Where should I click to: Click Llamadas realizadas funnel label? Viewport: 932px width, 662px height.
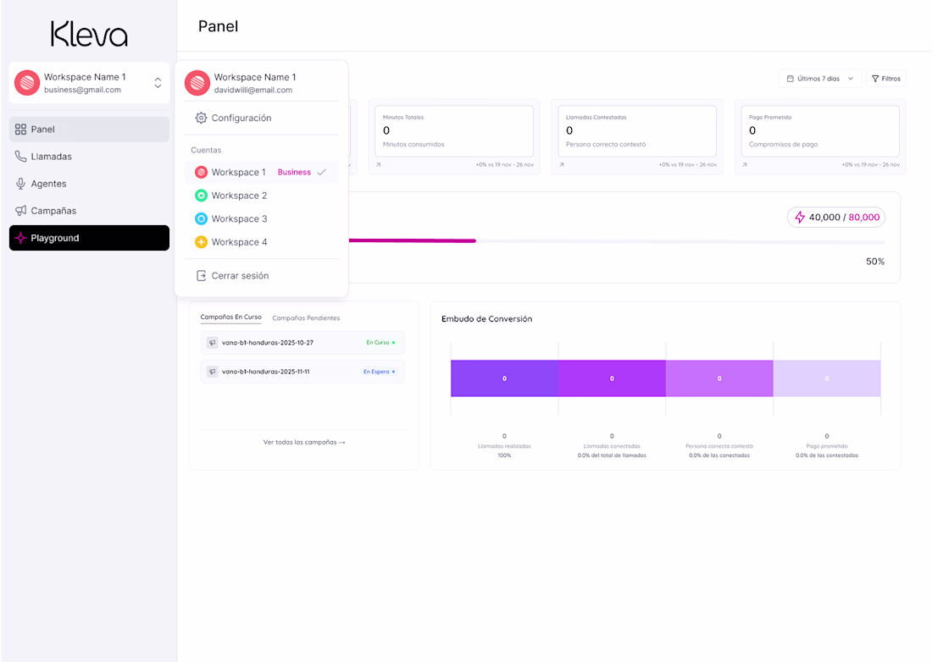pos(504,446)
